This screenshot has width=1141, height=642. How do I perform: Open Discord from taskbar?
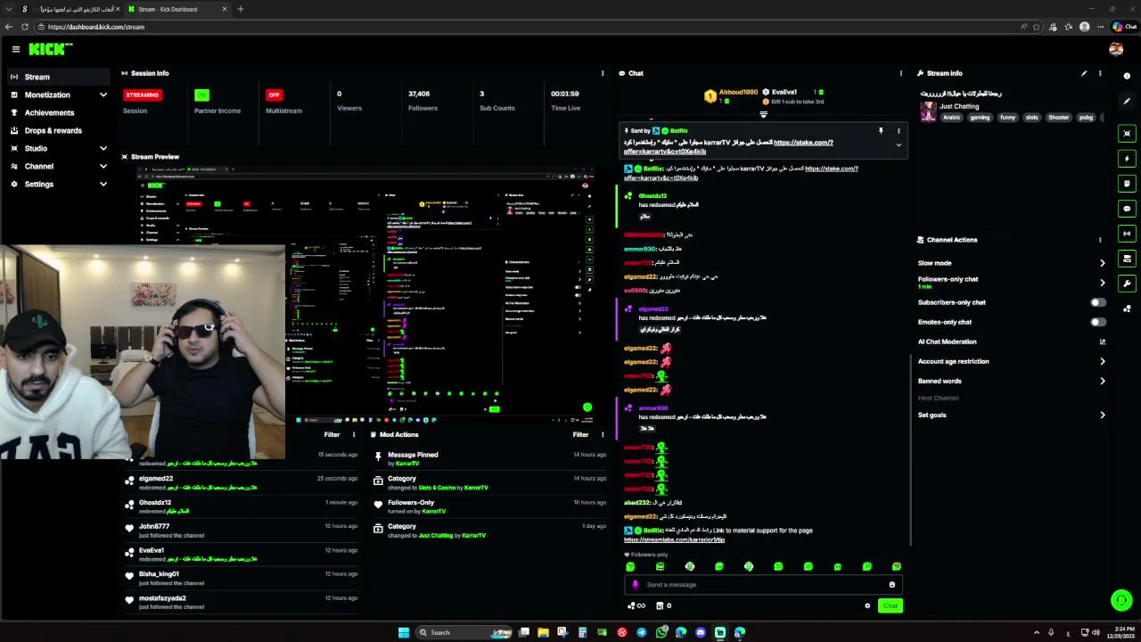(x=701, y=632)
